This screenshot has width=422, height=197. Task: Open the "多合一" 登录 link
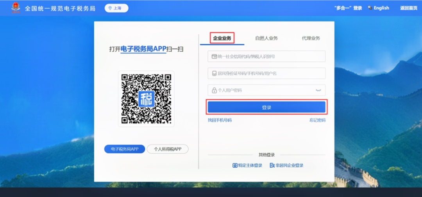tap(348, 8)
